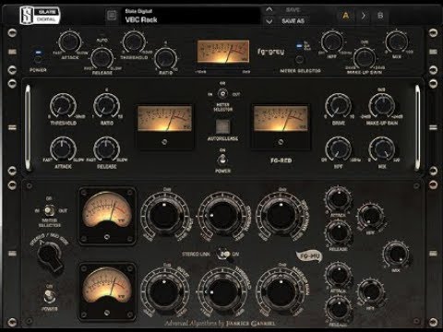
Task: Adjust the FG-Grey Release knob
Action: 102,58
